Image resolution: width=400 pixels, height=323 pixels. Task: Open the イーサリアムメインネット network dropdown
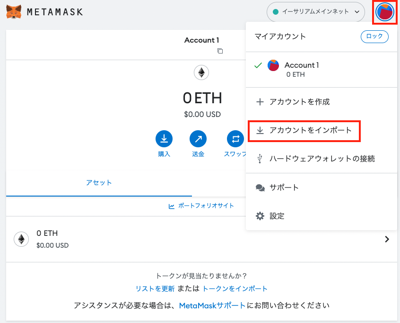coord(315,12)
